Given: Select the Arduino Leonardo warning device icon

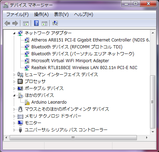Looking at the screenshot, I should 27,102.
